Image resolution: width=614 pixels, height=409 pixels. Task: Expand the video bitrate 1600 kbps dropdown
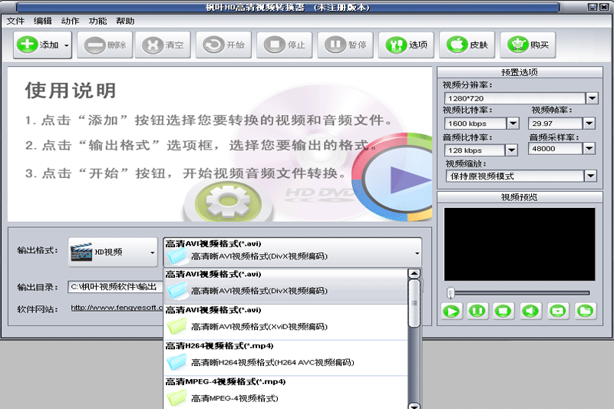point(513,124)
